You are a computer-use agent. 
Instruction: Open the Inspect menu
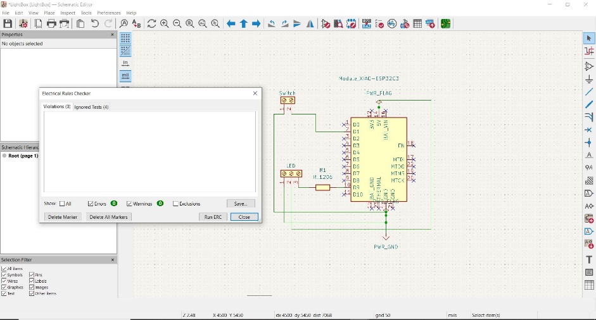point(68,13)
